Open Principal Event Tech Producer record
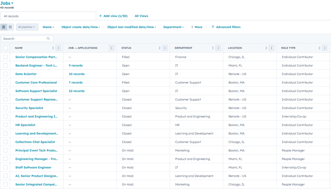This screenshot has height=189, width=331. tap(36, 151)
